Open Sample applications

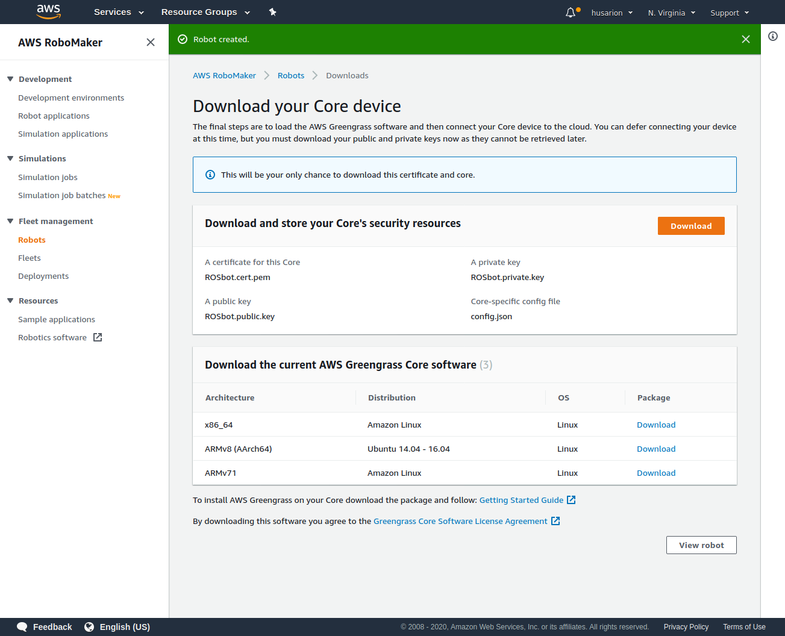[x=57, y=319]
